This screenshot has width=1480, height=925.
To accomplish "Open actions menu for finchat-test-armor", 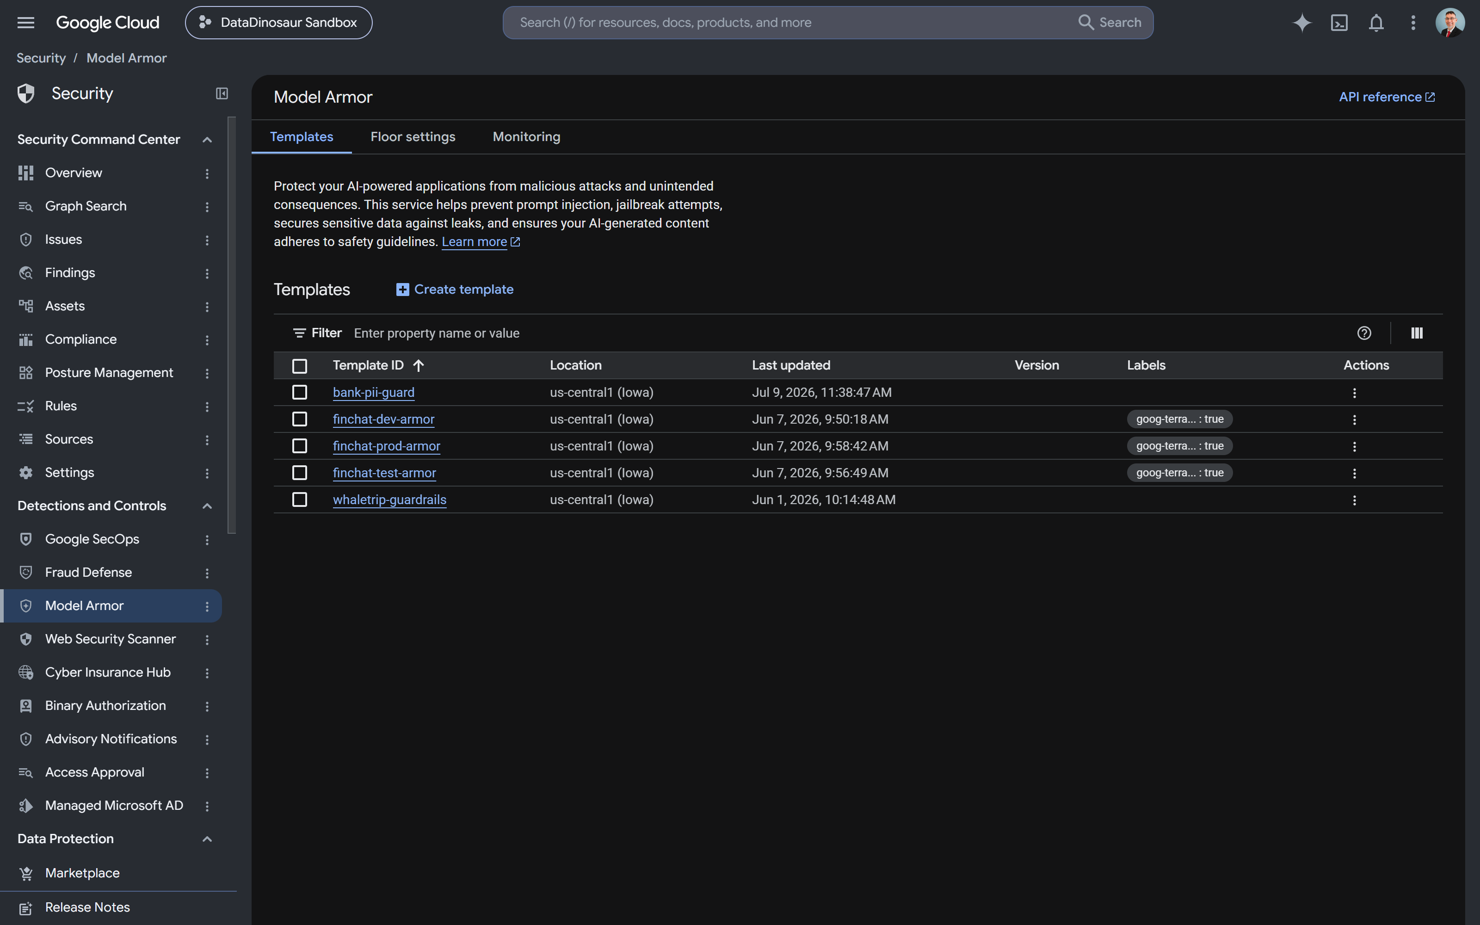I will [x=1355, y=474].
